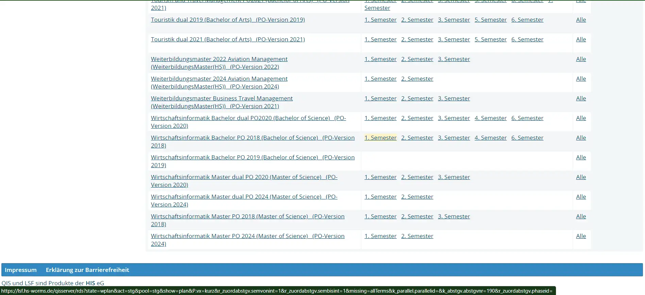
Task: Select 5. Semester for Touristik dual 2021
Action: 490,39
